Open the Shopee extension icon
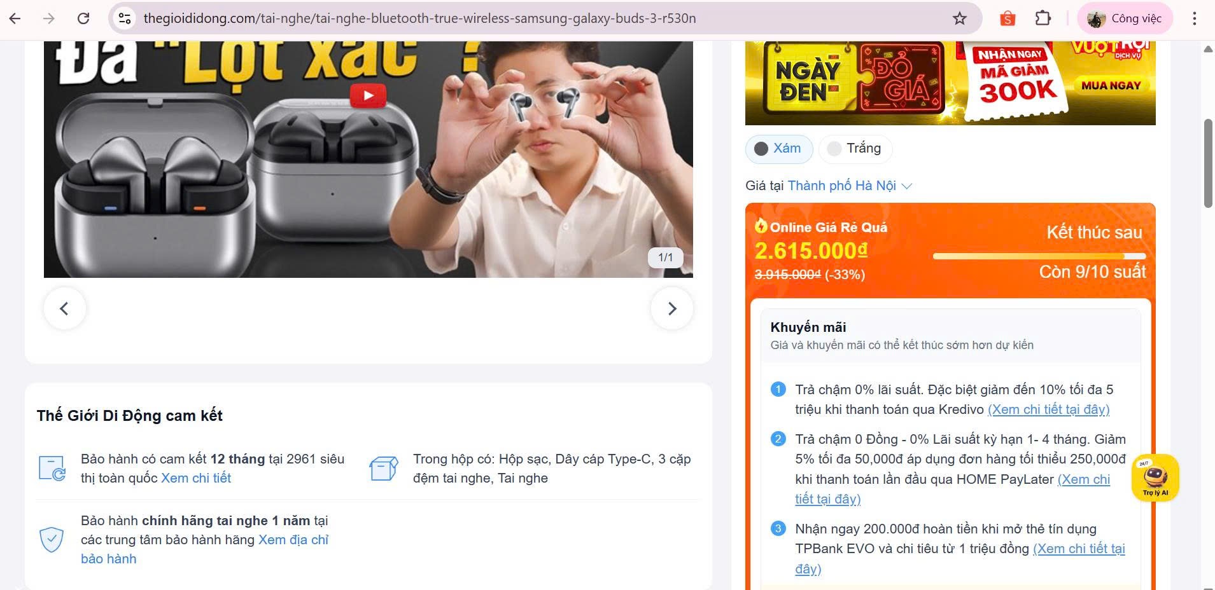 click(x=1007, y=18)
